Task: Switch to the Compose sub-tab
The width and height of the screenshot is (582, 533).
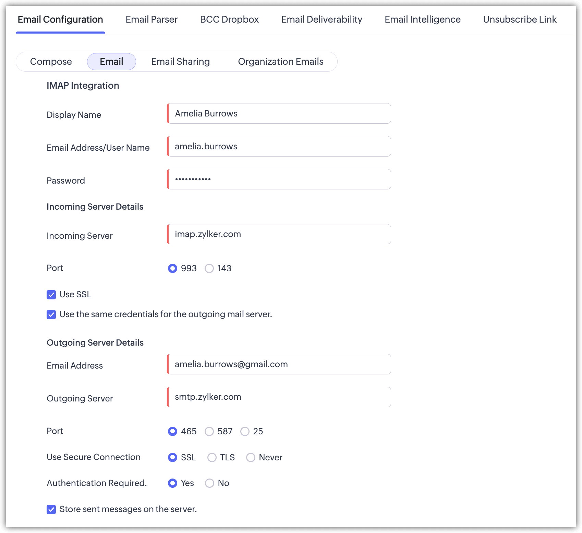Action: coord(51,62)
